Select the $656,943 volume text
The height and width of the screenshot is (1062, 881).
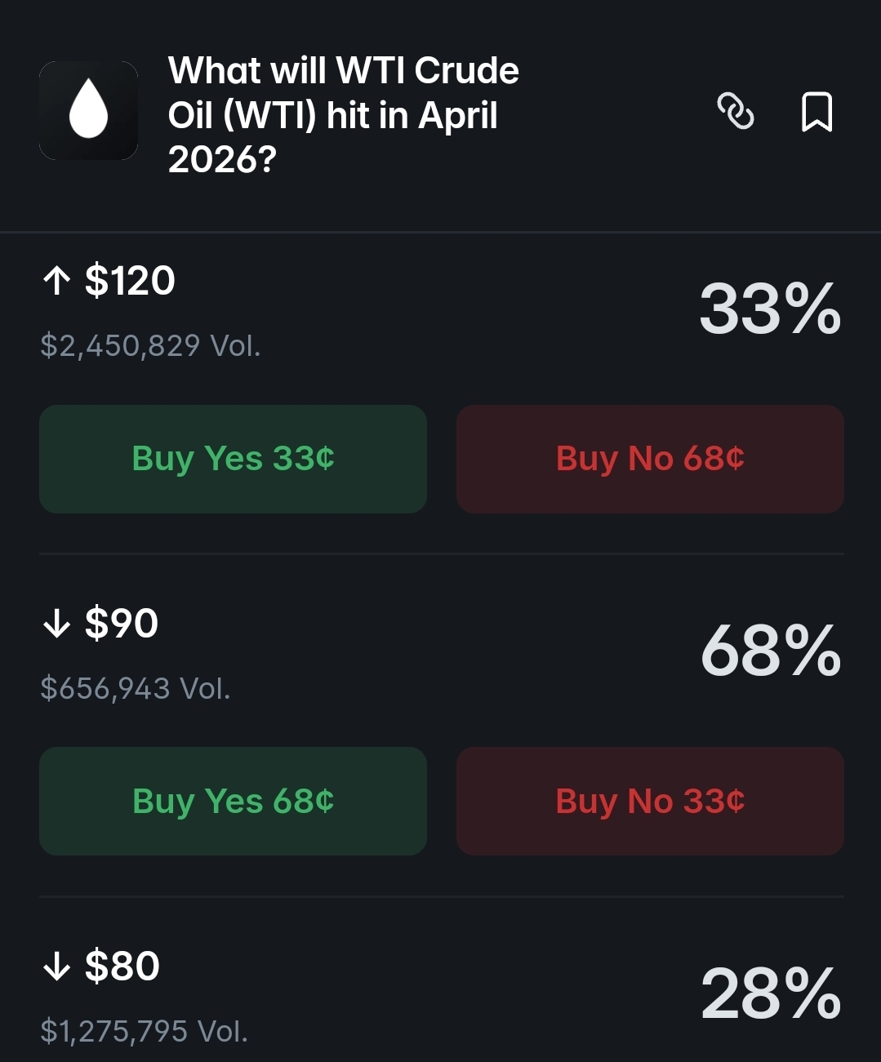(136, 689)
